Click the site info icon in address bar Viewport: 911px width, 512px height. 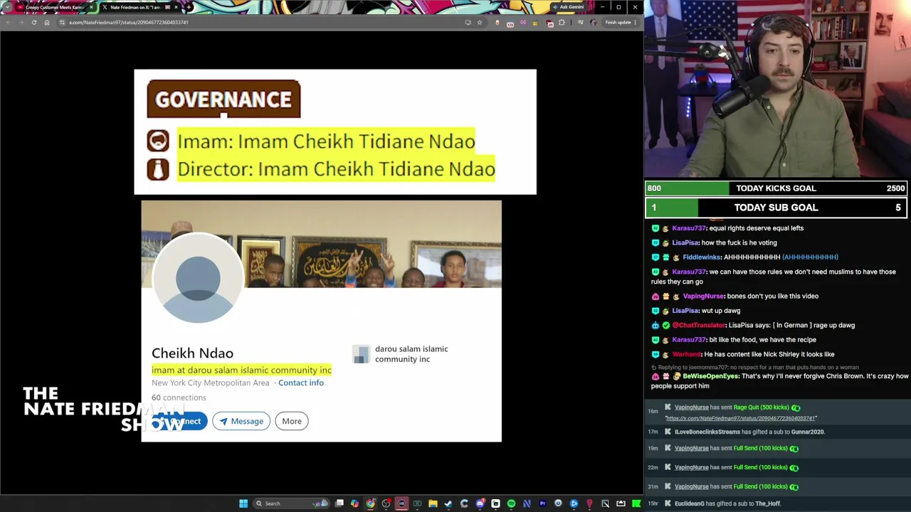point(62,22)
